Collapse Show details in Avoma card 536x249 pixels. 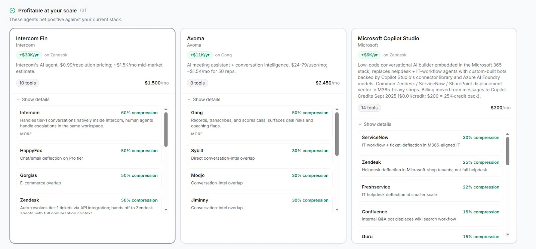point(204,99)
